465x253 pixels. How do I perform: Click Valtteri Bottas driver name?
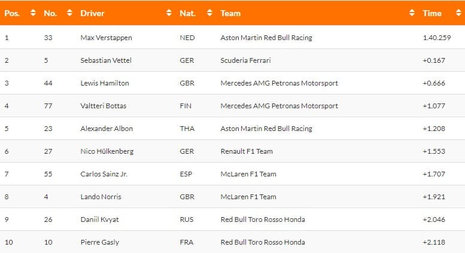click(103, 106)
